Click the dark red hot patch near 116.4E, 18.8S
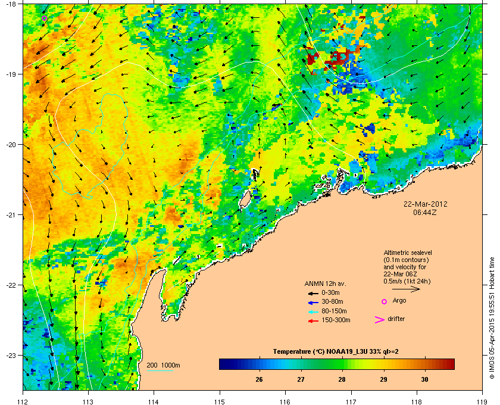This screenshot has width=500, height=405. pyautogui.click(x=312, y=59)
